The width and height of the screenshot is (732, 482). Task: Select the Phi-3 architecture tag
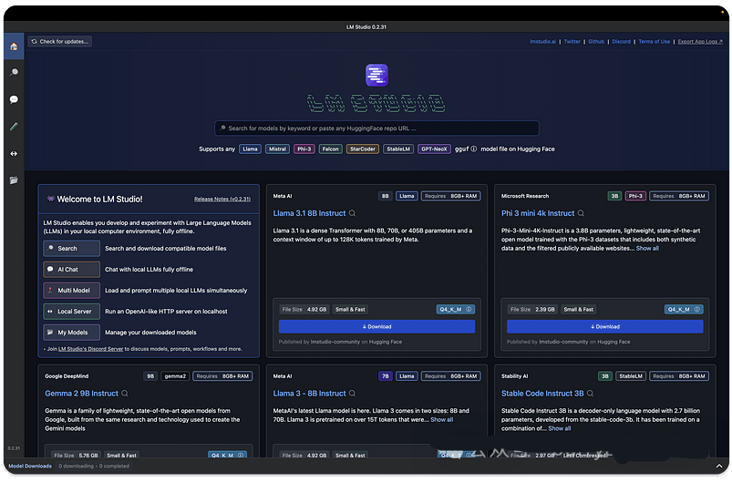(304, 149)
